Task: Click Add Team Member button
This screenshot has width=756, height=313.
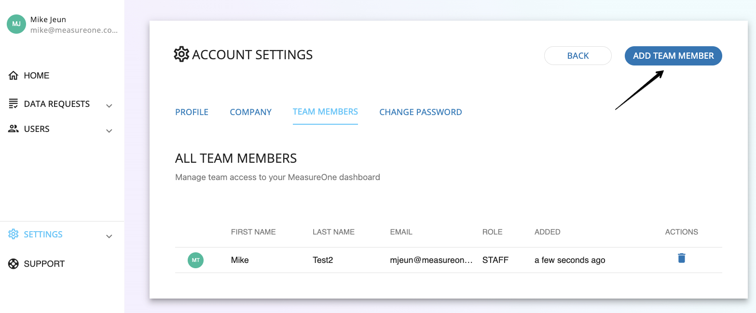Action: pyautogui.click(x=674, y=56)
